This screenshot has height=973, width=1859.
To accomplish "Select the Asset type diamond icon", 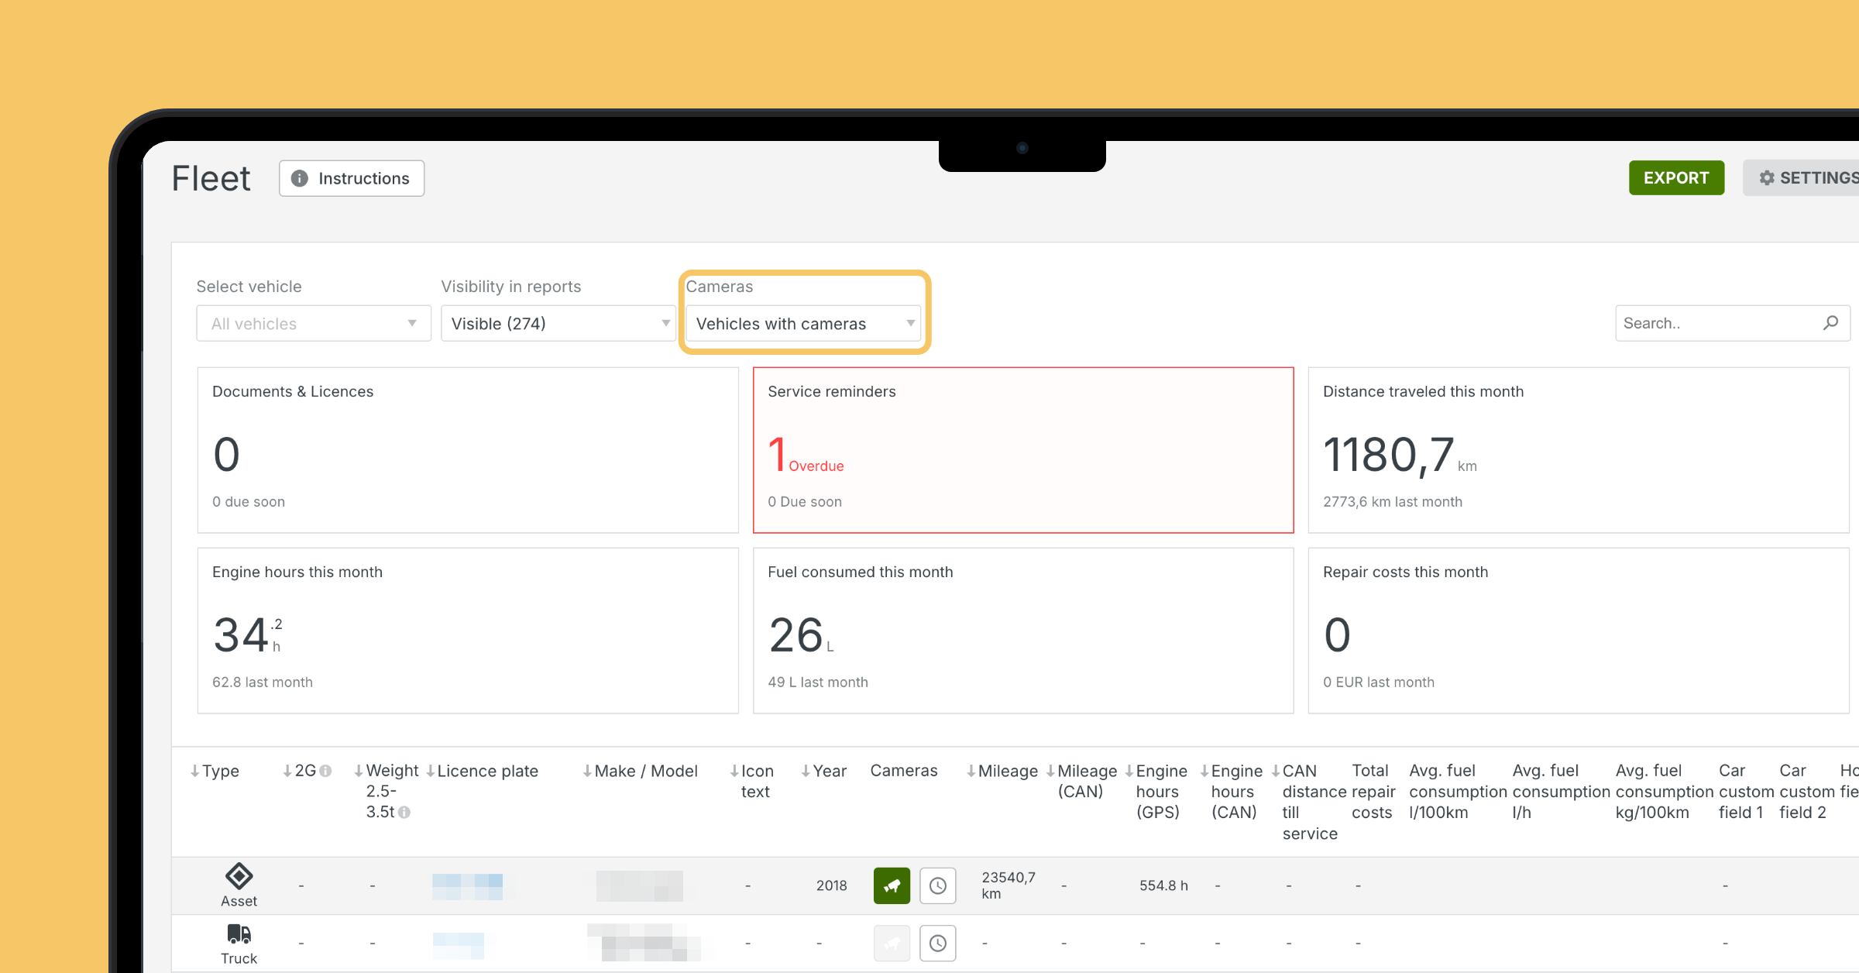I will pos(239,876).
